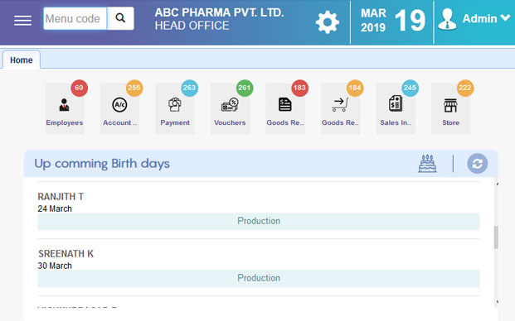Open Goods Re.. tile with badge 183
Screen dimensions: 515x321
[x=285, y=108]
